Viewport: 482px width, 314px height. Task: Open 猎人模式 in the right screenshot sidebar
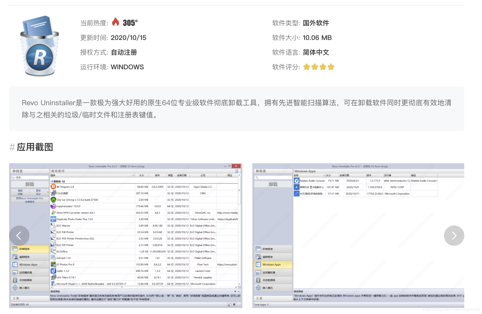pos(273,288)
